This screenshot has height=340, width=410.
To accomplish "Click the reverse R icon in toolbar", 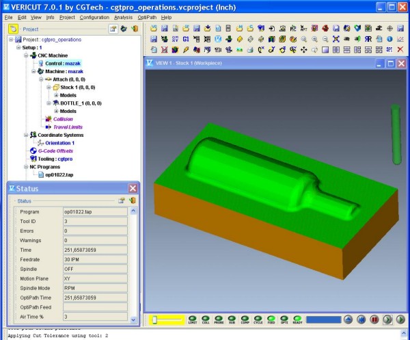I will (x=368, y=39).
